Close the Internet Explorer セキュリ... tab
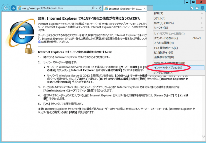The image size is (206, 143). 145,9
